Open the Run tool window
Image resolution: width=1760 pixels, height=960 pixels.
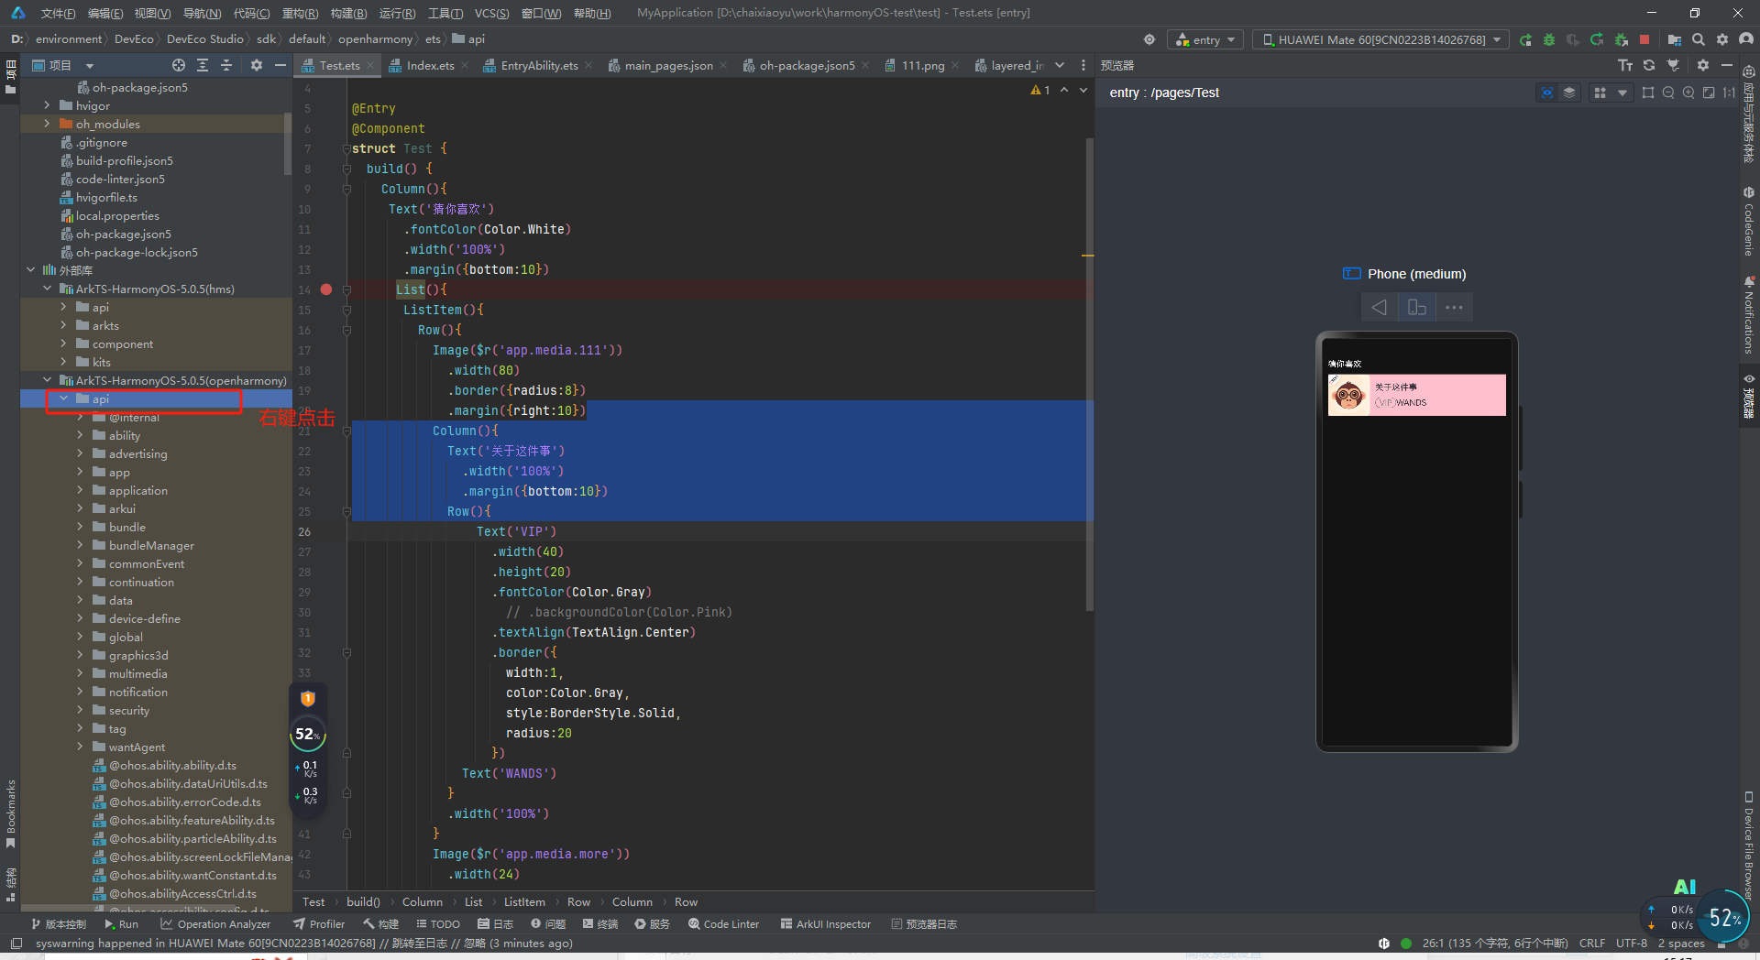pos(121,923)
